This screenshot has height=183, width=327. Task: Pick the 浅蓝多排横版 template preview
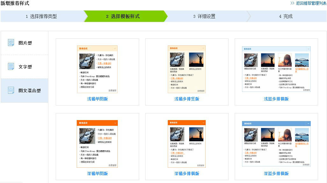276,69
